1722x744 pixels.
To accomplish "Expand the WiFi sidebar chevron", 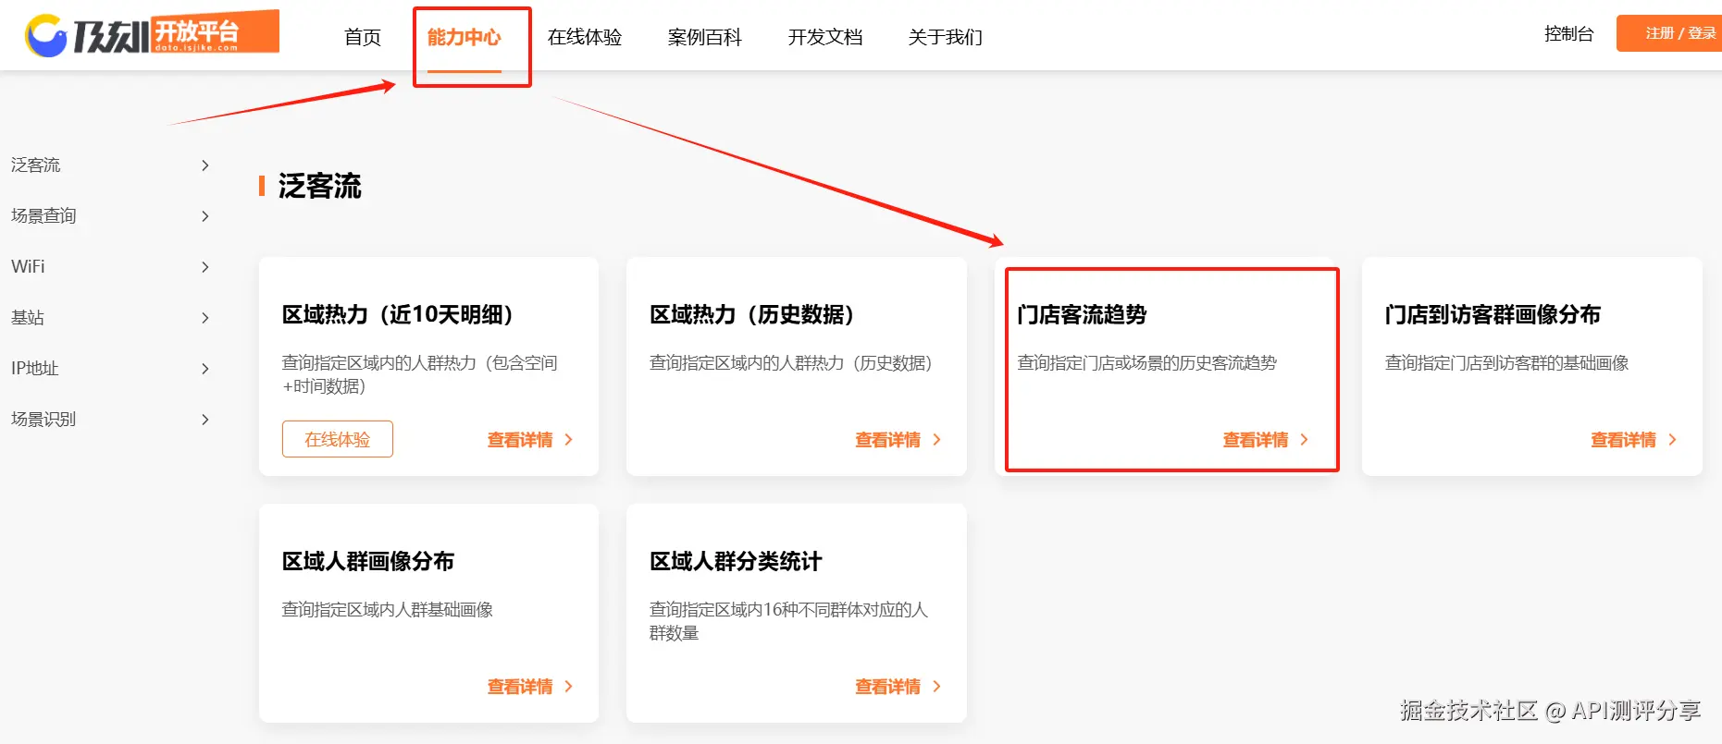I will [205, 267].
